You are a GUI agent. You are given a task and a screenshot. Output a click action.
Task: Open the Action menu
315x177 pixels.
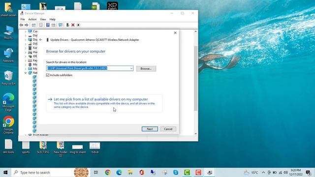coord(32,19)
